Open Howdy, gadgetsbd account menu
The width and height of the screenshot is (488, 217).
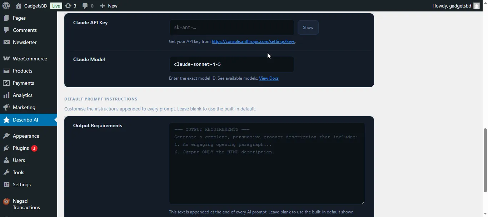click(452, 6)
